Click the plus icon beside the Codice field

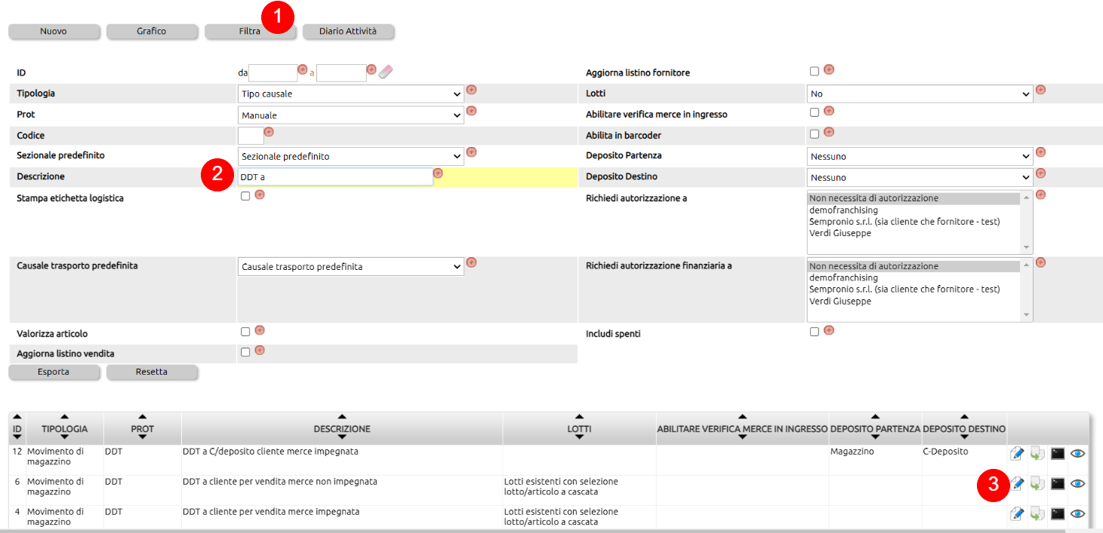click(x=269, y=132)
